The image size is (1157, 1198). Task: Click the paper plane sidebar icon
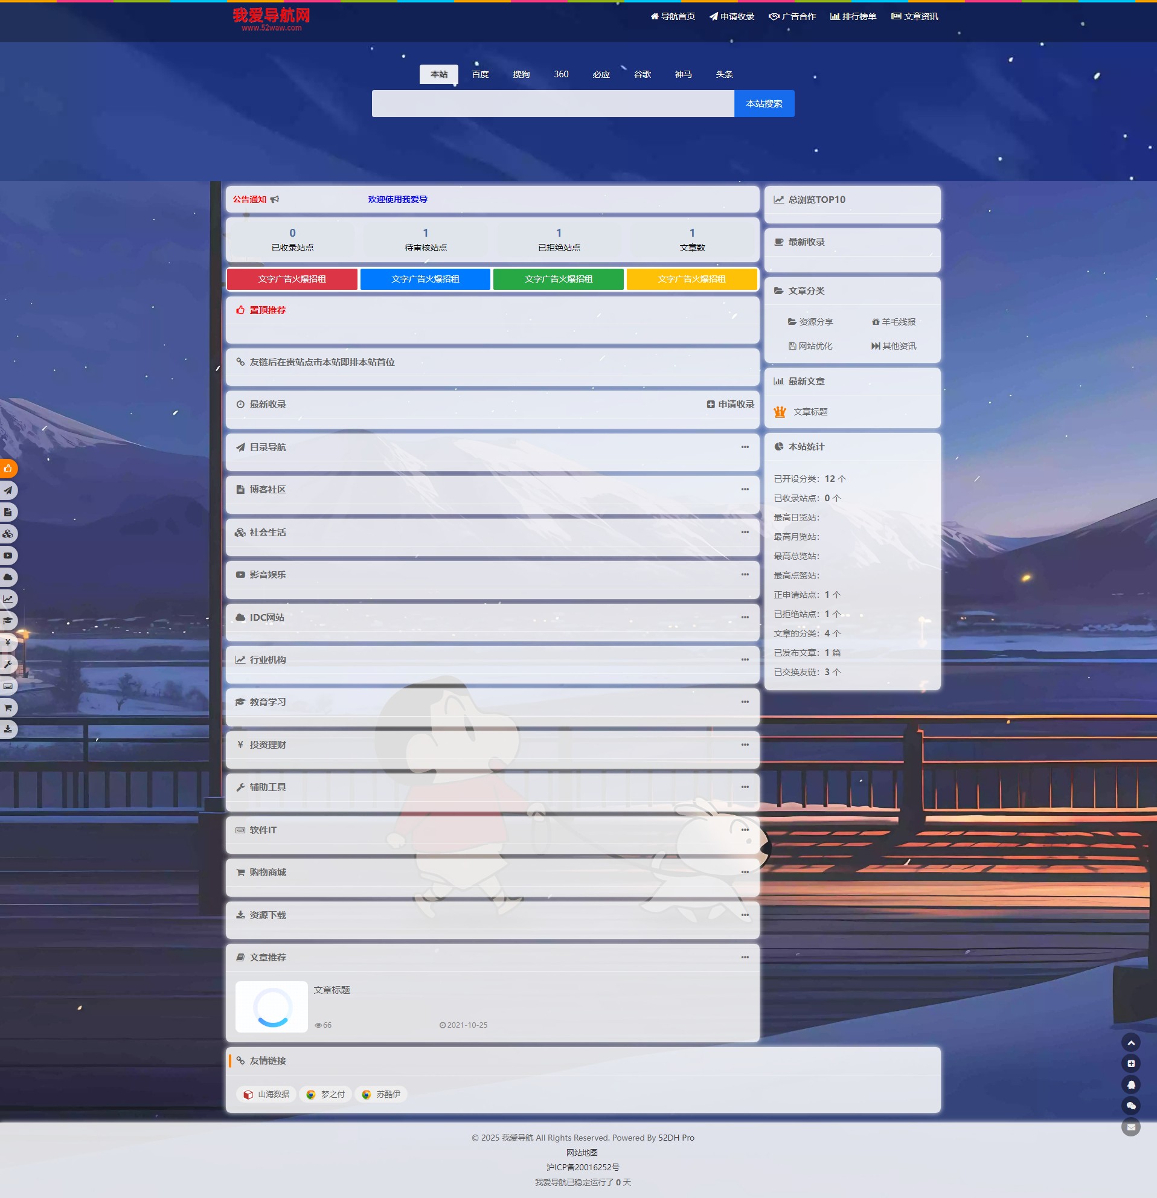(8, 490)
